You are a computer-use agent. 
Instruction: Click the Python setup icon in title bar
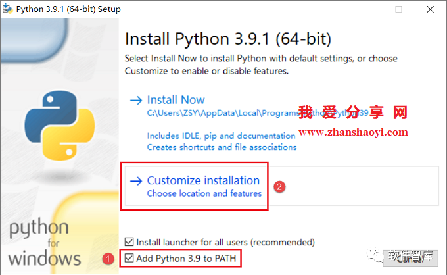coord(9,9)
